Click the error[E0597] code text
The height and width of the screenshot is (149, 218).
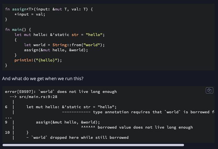[x=19, y=92]
